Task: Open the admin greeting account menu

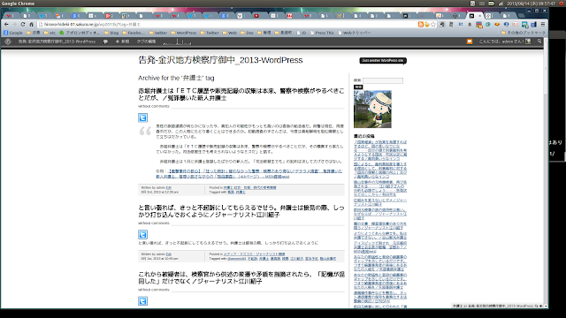Action: click(x=505, y=42)
